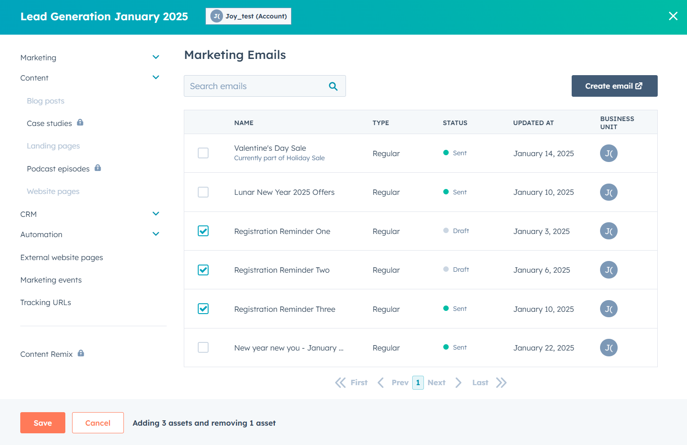Click the Cancel button
The width and height of the screenshot is (687, 445).
click(x=98, y=423)
